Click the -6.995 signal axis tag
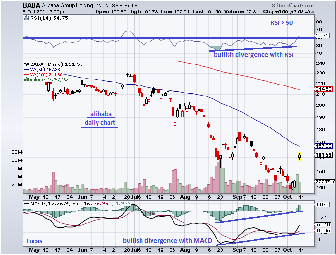Viewport: 336px width, 255px height. pyautogui.click(x=322, y=231)
